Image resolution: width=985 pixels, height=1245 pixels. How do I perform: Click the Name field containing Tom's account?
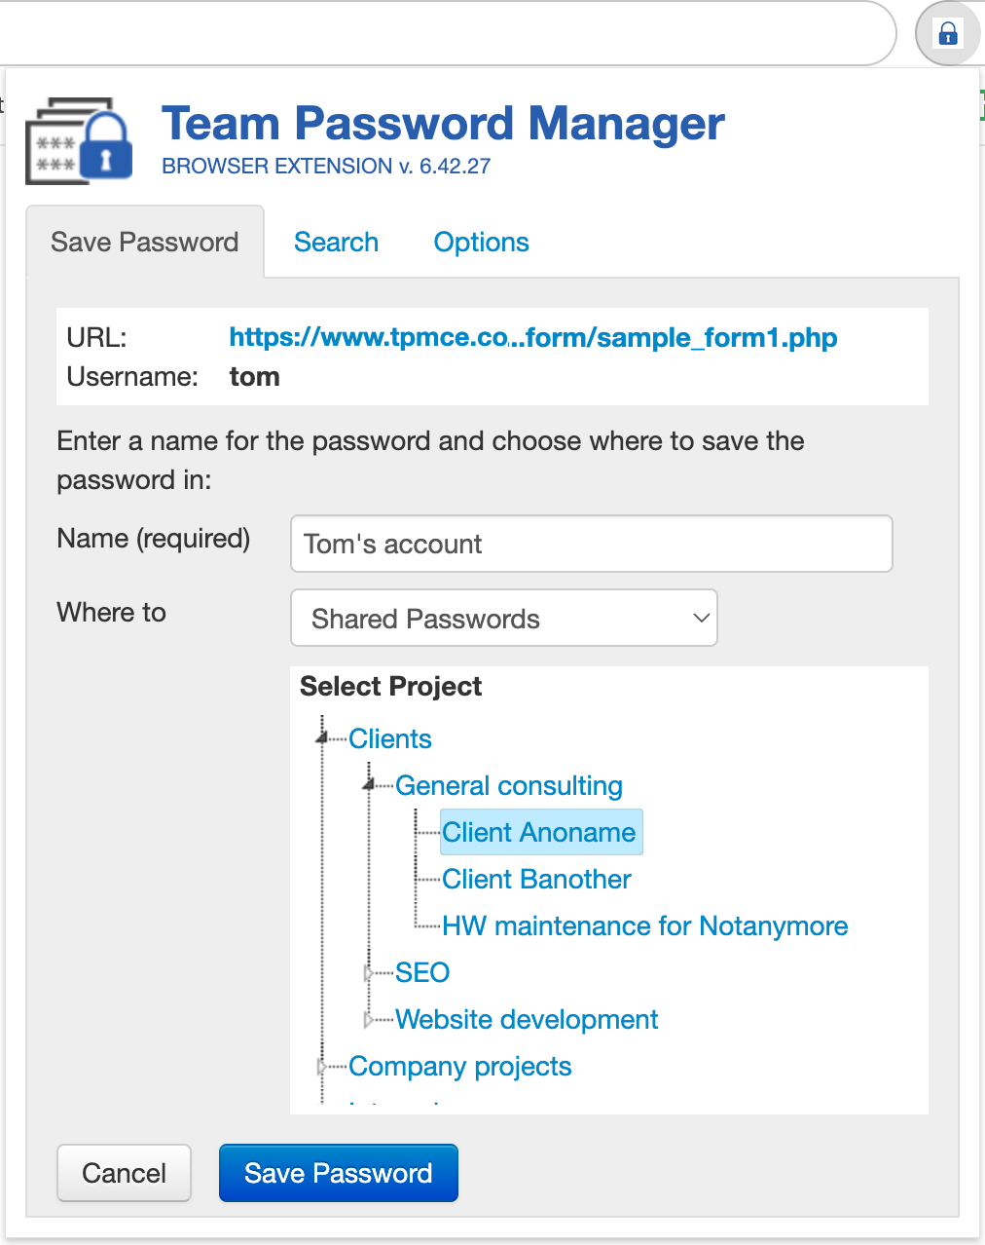pos(591,544)
